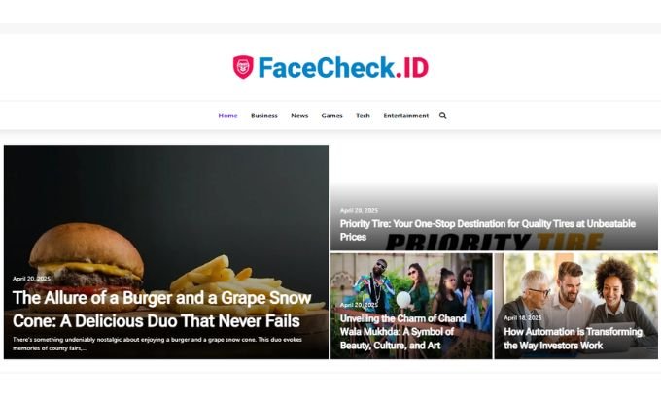The image size is (661, 397).
Task: Click the FaceCheck.ID site title text
Action: (x=343, y=67)
